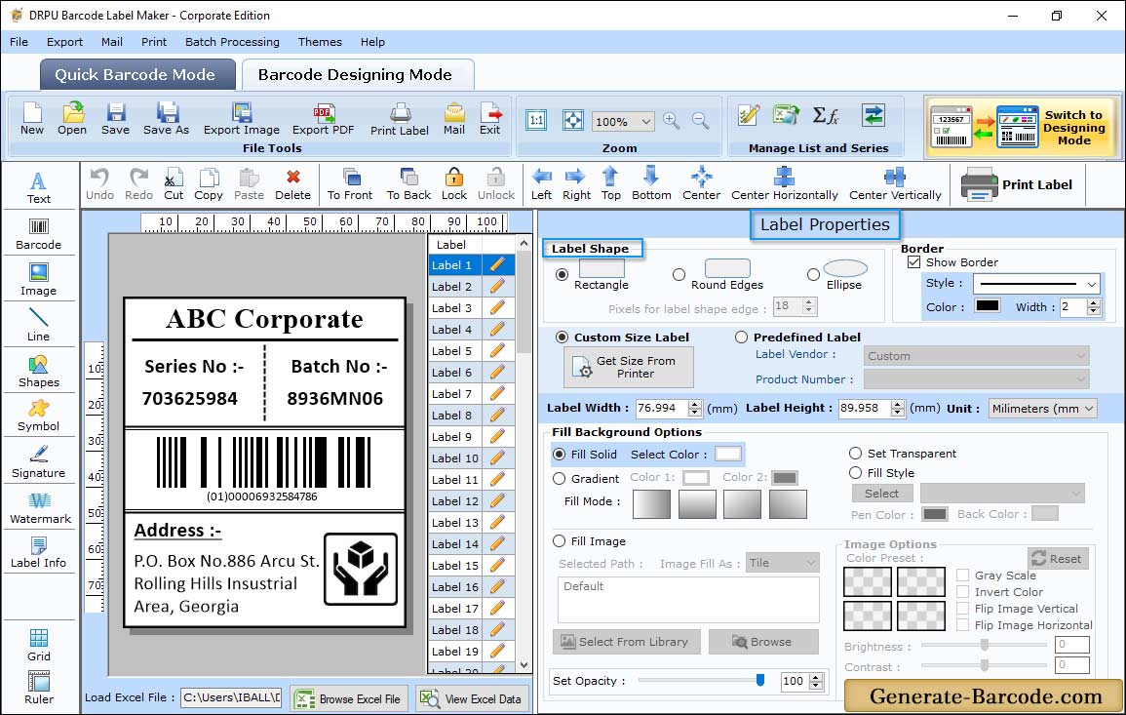Click the zoom in magnifier
Viewport: 1126px width, 715px height.
point(672,121)
